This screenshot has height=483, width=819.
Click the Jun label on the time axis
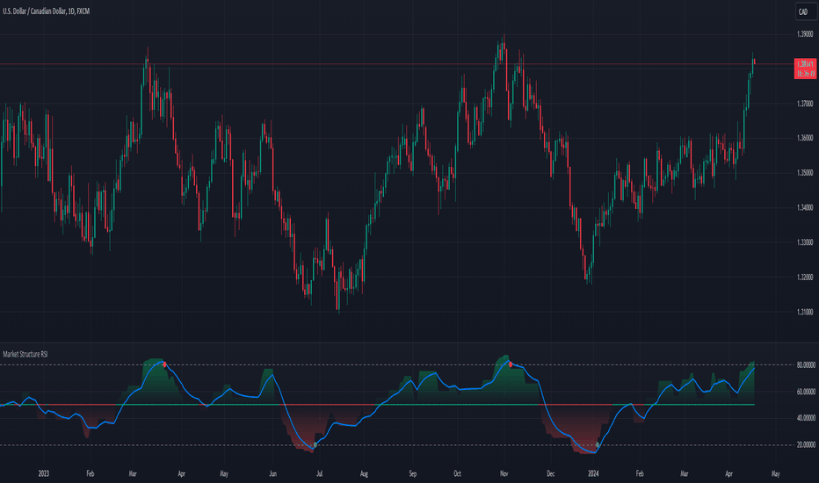[x=272, y=473]
